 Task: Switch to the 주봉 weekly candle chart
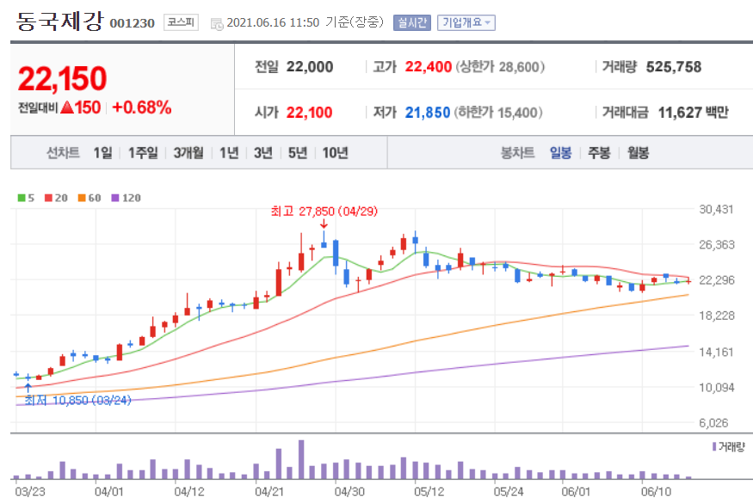599,153
